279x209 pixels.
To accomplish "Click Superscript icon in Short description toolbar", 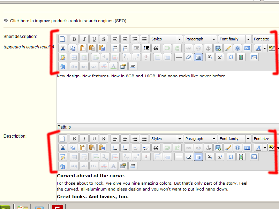I will tap(220, 57).
